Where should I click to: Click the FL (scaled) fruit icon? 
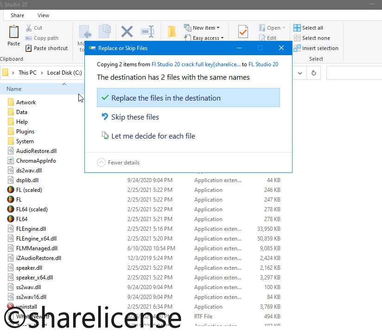[11, 190]
